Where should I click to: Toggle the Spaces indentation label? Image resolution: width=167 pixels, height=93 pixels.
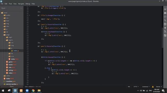click(x=158, y=87)
